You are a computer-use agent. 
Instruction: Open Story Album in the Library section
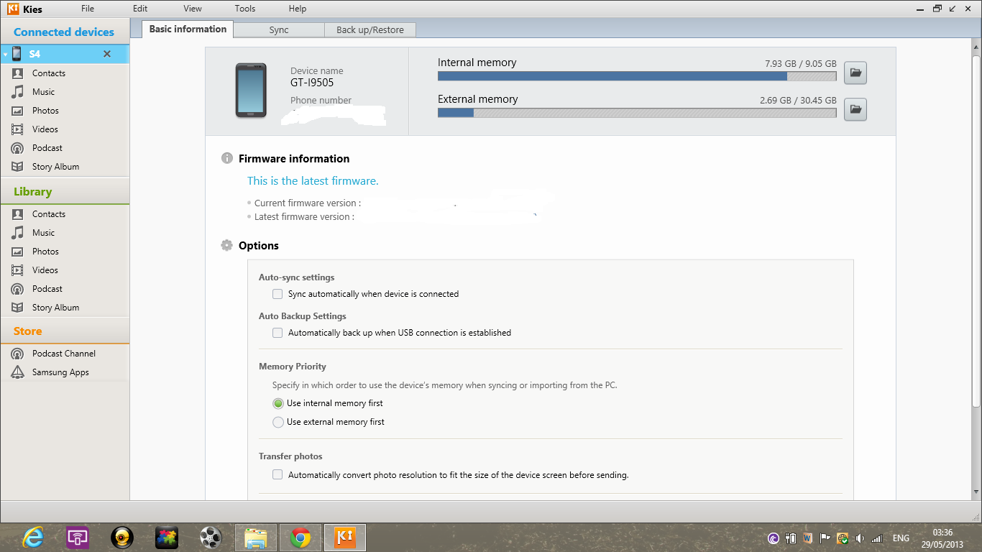click(55, 308)
